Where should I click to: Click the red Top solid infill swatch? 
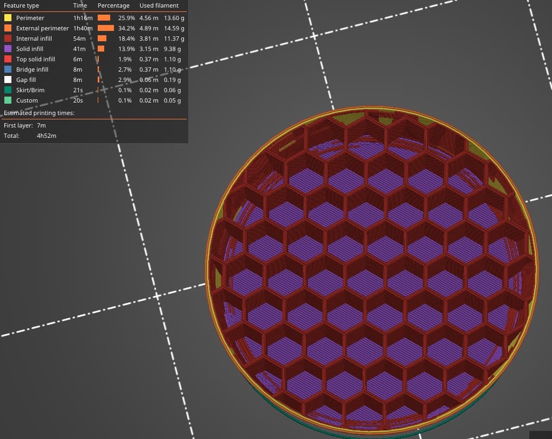8,59
